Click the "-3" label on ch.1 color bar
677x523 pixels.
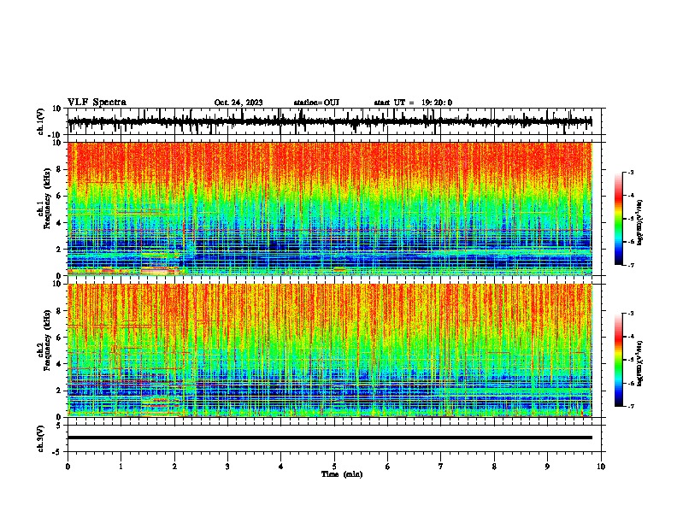[631, 172]
